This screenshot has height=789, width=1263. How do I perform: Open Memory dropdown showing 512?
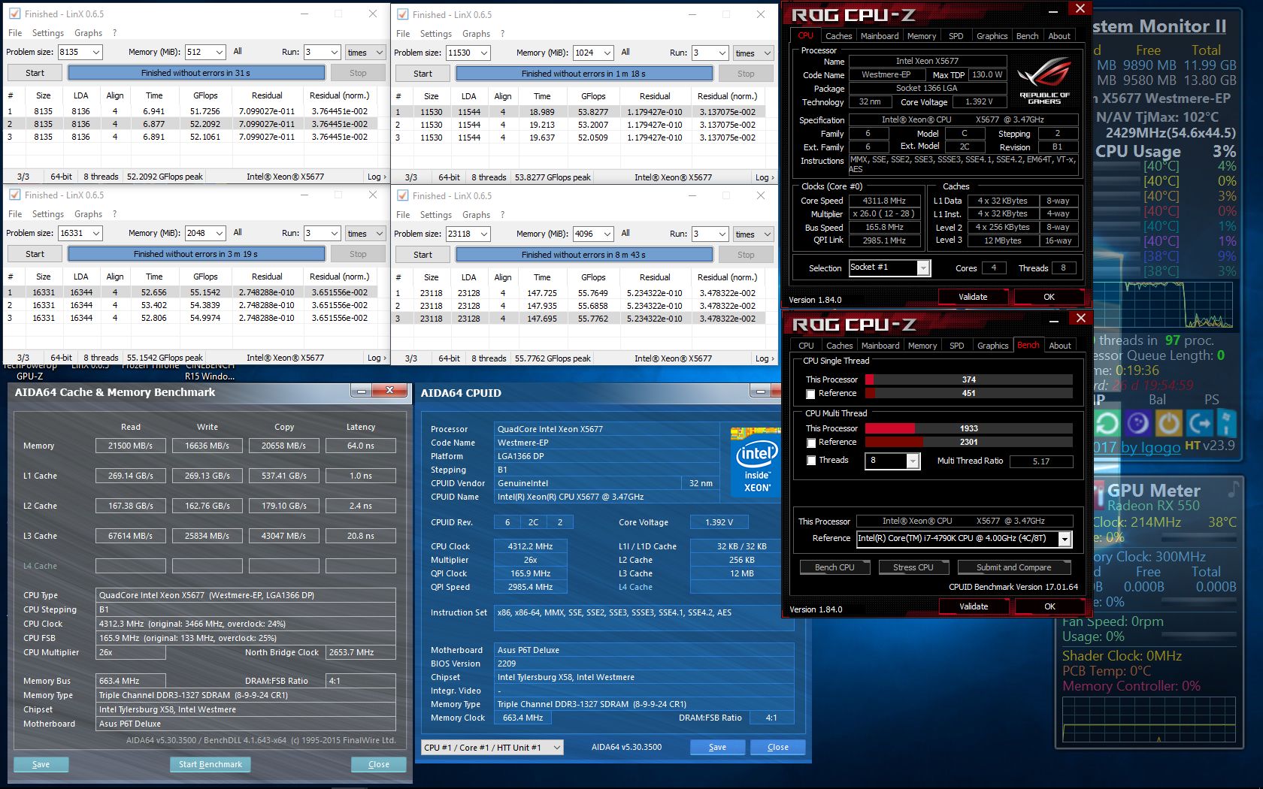220,52
